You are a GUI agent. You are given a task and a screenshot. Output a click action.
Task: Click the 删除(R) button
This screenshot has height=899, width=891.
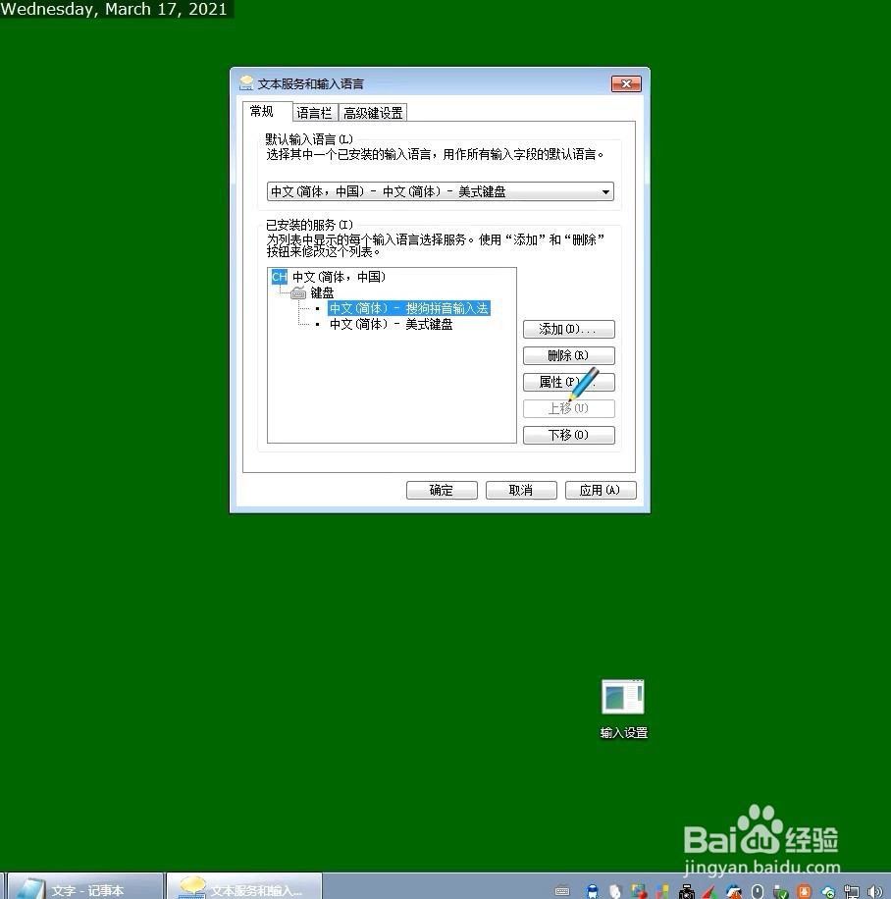569,355
